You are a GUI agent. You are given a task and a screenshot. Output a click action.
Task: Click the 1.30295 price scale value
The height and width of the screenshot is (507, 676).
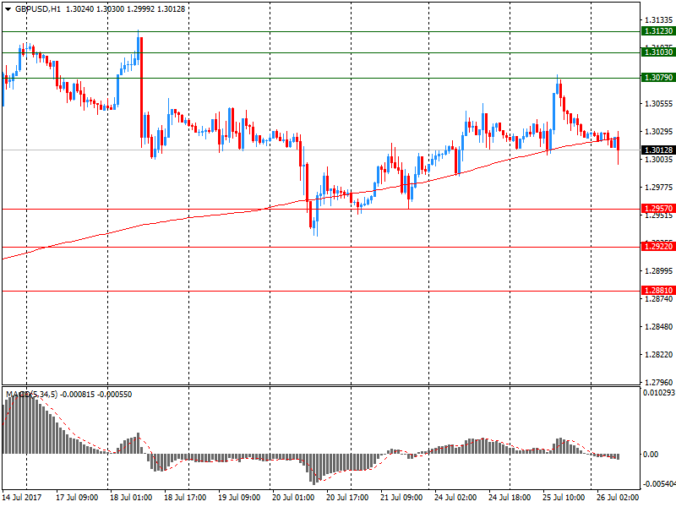coord(658,132)
